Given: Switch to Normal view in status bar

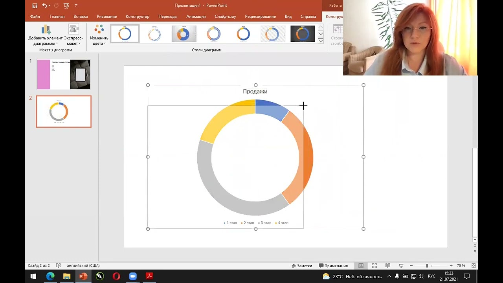Looking at the screenshot, I should [x=361, y=266].
